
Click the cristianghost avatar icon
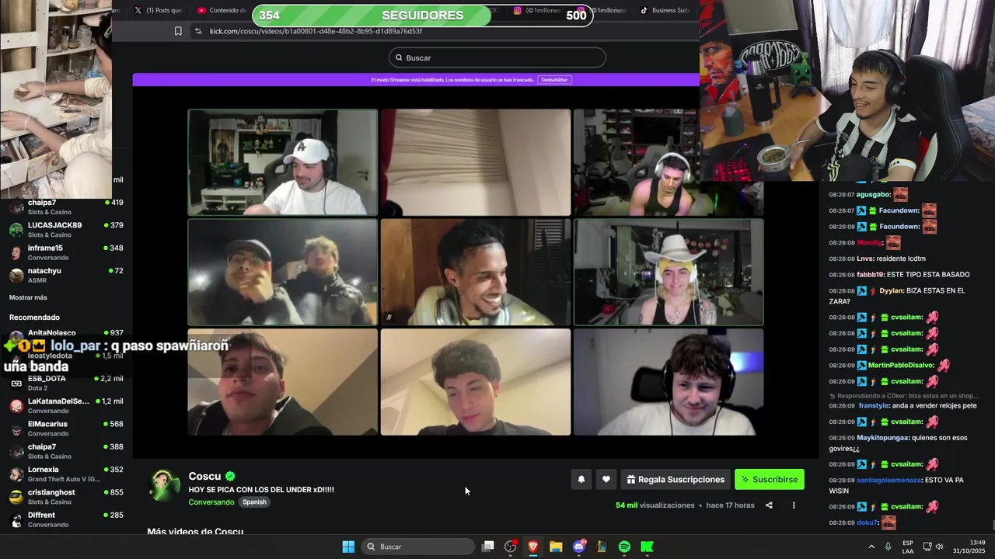16,498
